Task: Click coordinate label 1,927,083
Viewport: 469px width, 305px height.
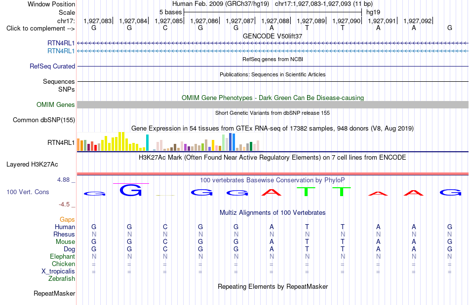Action: point(98,21)
